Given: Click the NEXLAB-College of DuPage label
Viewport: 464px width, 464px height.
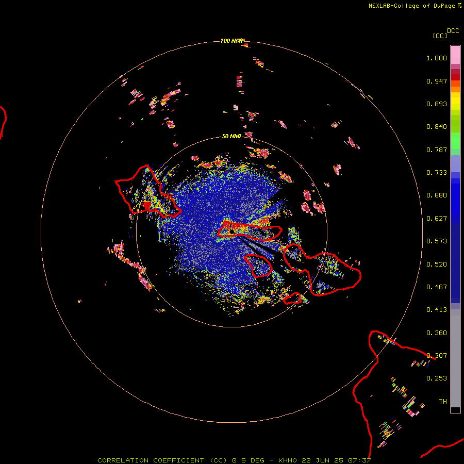Looking at the screenshot, I should (411, 6).
